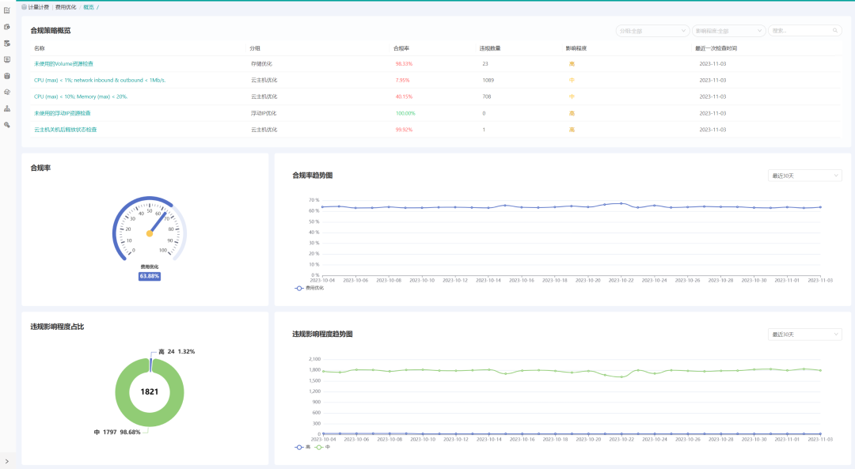
Task: Open policy 未使用的Volume资源检查
Action: 63,64
